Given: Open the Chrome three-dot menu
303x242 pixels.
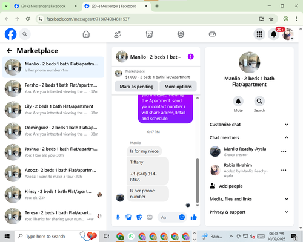Looking at the screenshot, I should click(x=296, y=19).
